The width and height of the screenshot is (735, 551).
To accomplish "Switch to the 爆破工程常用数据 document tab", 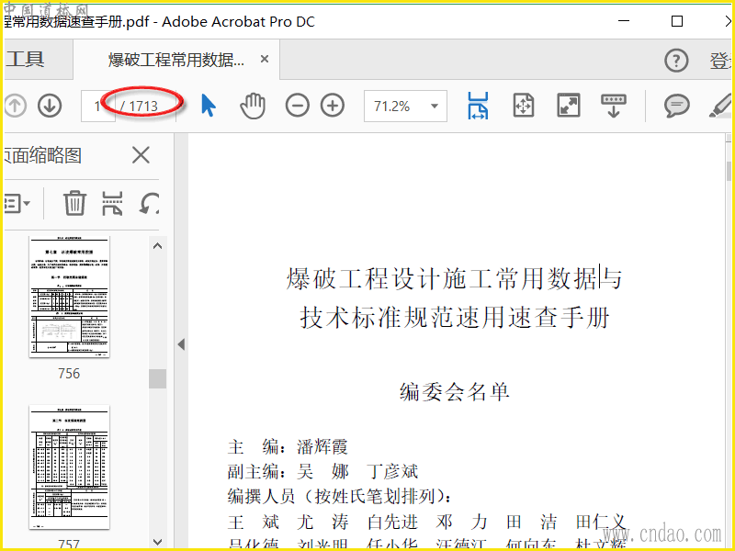I will [176, 60].
